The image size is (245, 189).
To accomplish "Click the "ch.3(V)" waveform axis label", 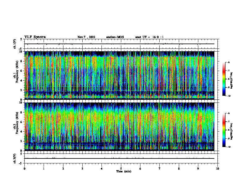I will tap(15, 159).
